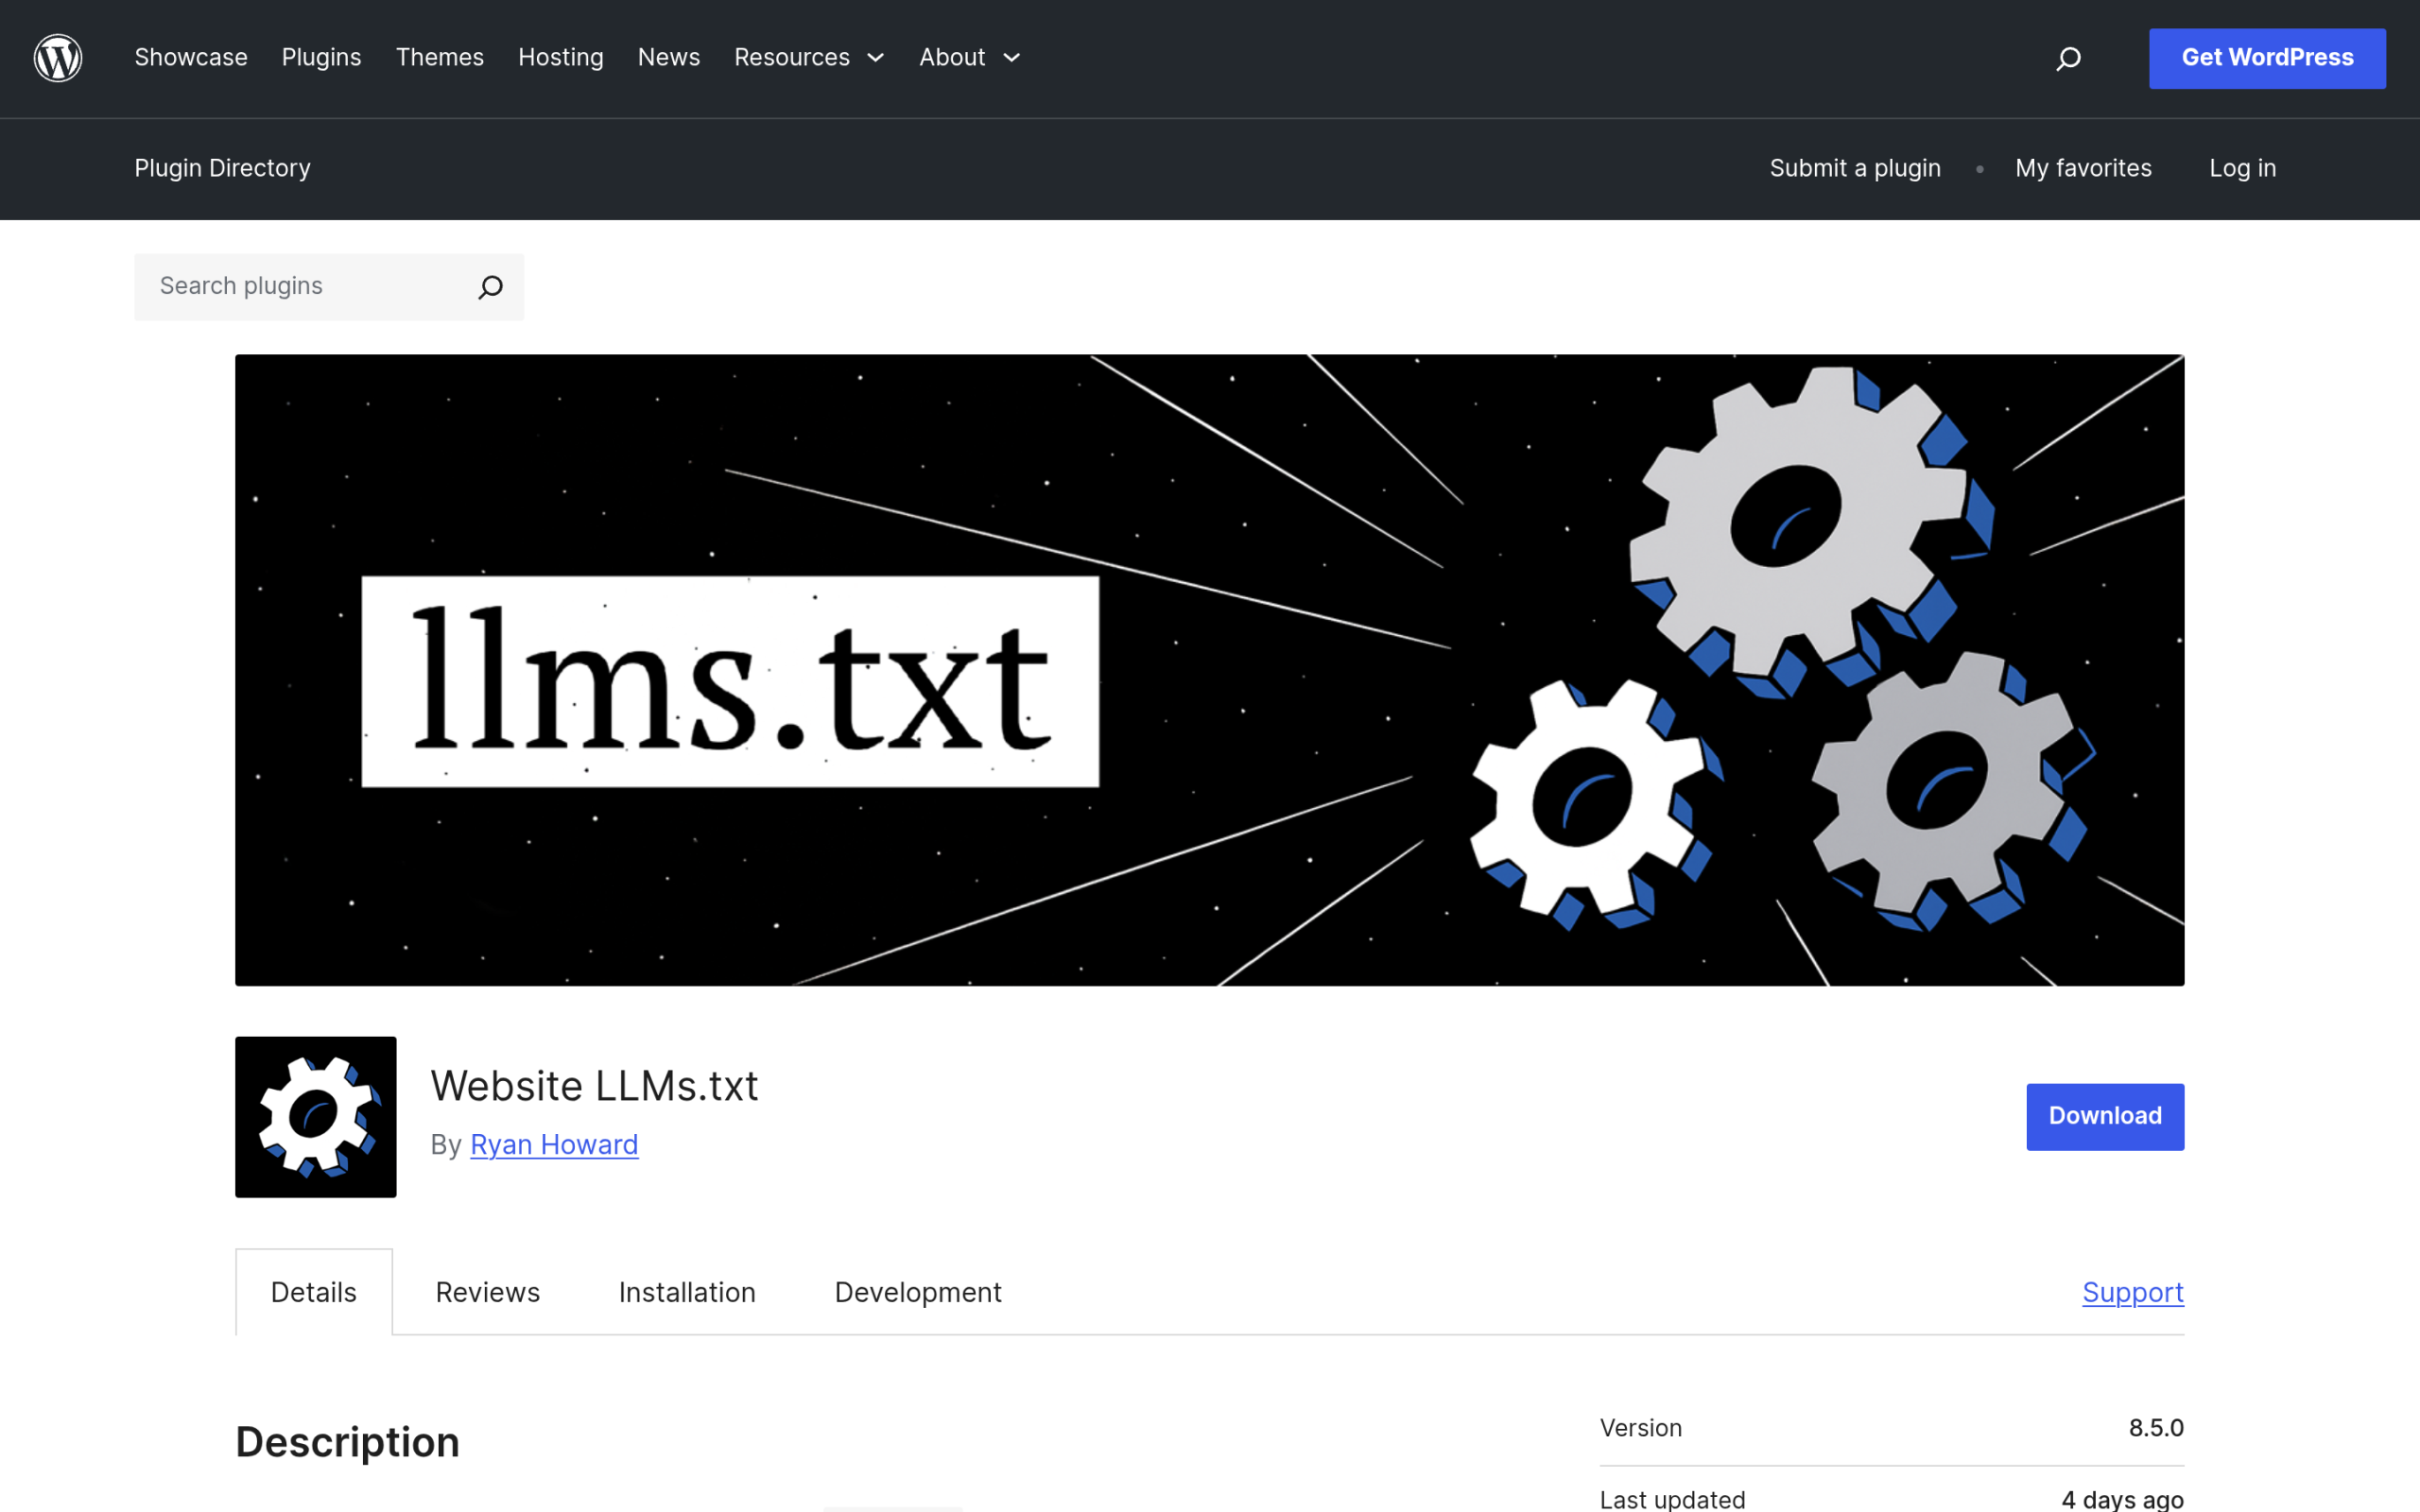Open My favorites link
The width and height of the screenshot is (2420, 1512).
pyautogui.click(x=2083, y=168)
